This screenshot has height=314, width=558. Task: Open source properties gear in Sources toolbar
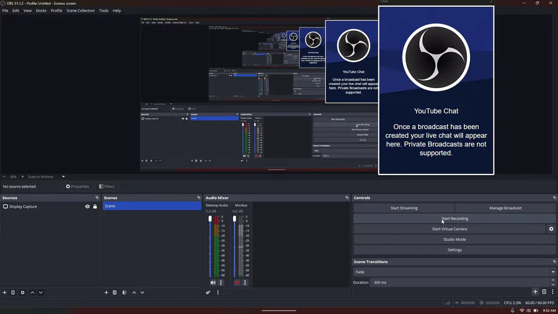(x=22, y=292)
